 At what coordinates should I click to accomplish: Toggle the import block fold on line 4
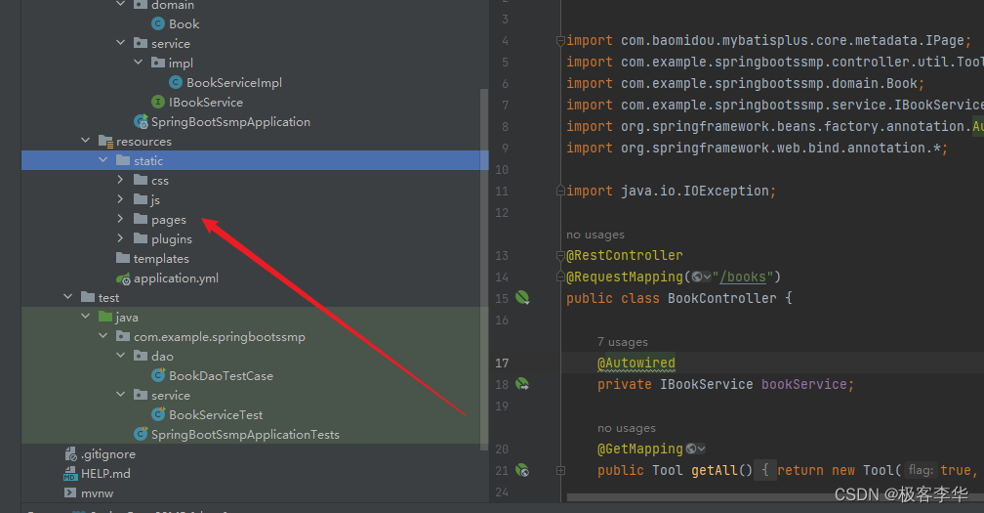[x=560, y=41]
